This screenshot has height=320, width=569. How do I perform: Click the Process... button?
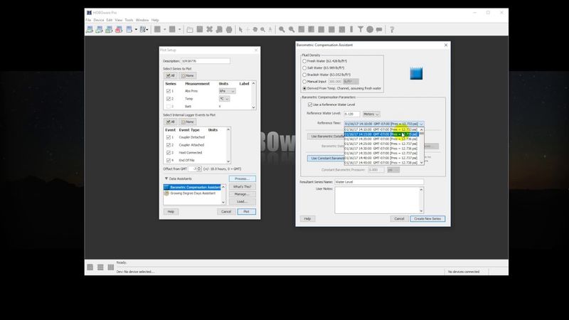(x=243, y=179)
